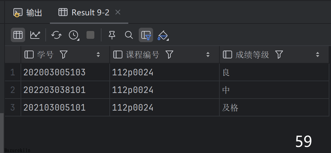Open the auto-refresh timer dropdown
This screenshot has width=331, height=153.
pos(74,35)
